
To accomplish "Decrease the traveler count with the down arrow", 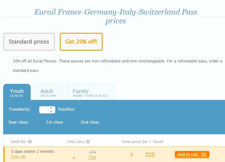I will click(51, 111).
